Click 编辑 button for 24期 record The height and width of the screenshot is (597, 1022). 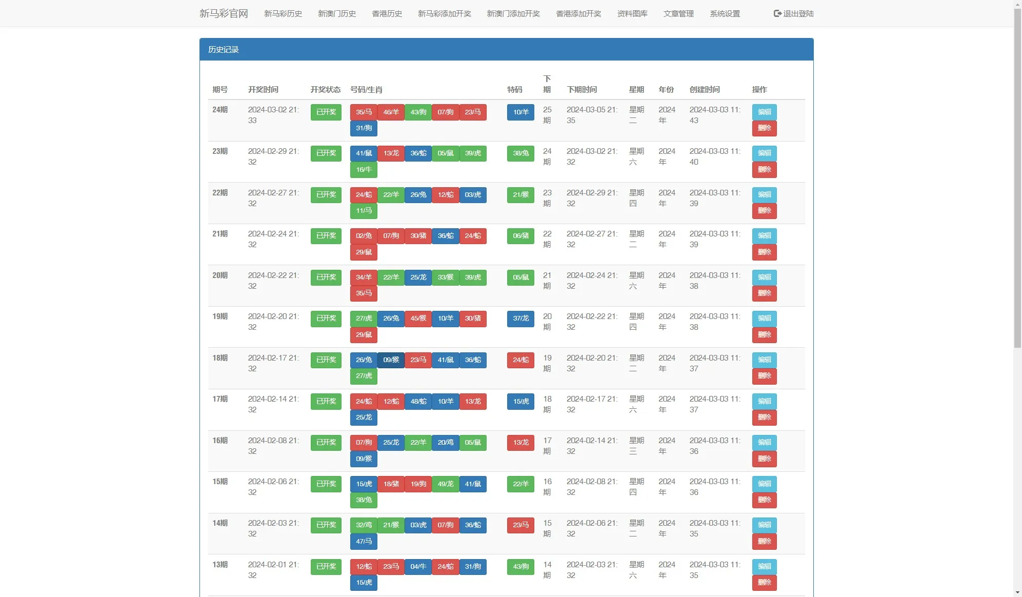point(764,112)
